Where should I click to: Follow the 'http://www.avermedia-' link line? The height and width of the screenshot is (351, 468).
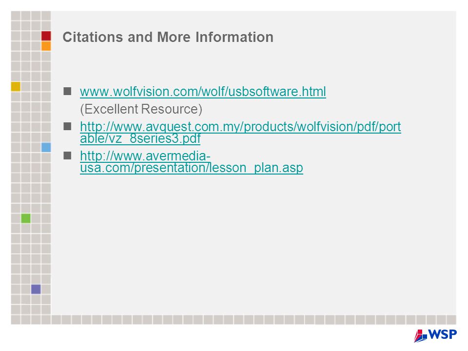pyautogui.click(x=145, y=156)
